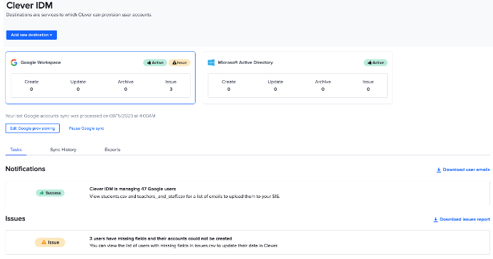
Task: Click the download icon beside Download issues report
Action: (x=435, y=219)
